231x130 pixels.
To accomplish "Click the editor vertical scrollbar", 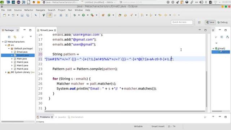I will [x=206, y=89].
